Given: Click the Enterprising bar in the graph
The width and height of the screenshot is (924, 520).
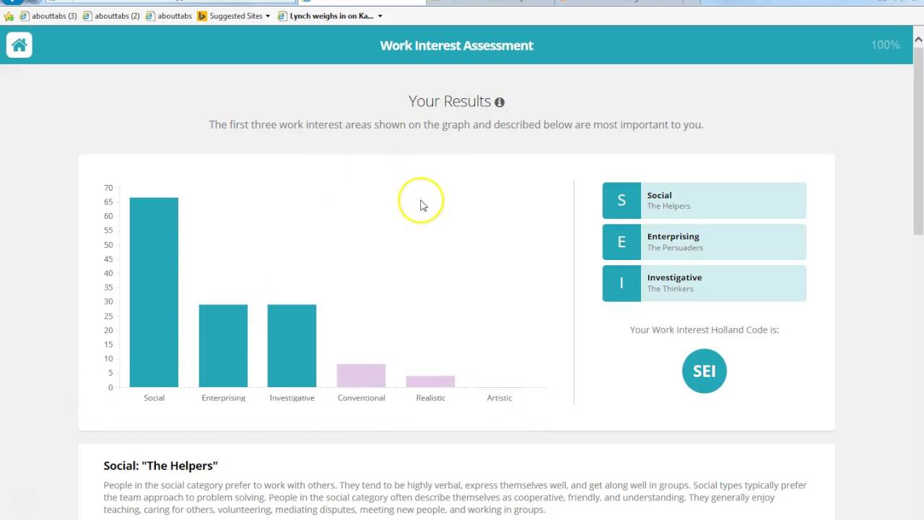Looking at the screenshot, I should pos(223,346).
